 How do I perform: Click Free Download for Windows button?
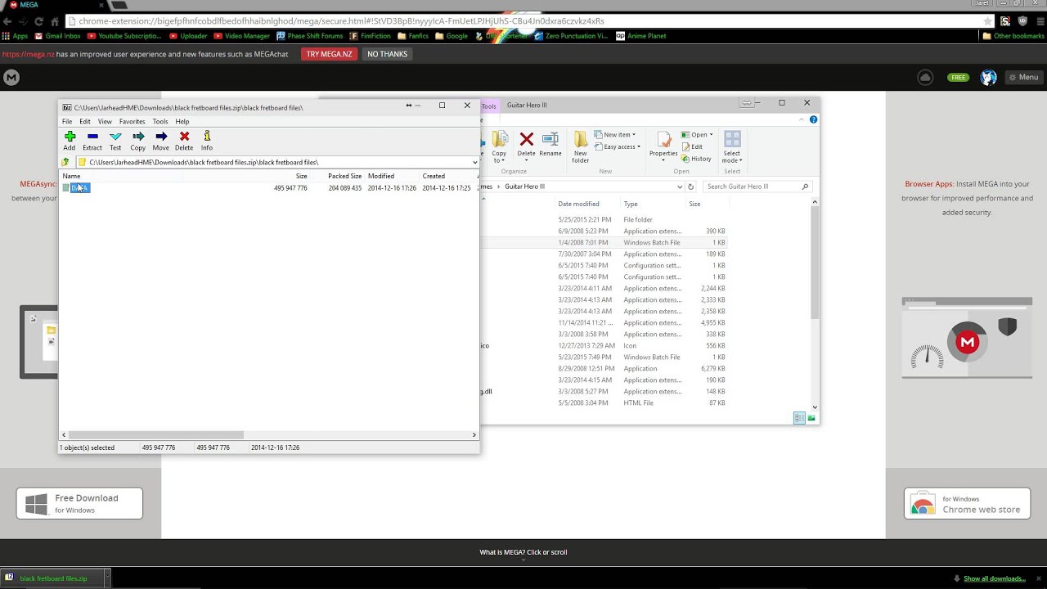[79, 503]
